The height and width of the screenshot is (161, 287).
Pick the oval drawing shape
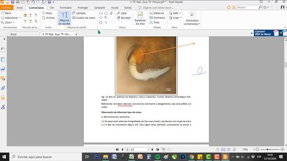click(x=101, y=18)
